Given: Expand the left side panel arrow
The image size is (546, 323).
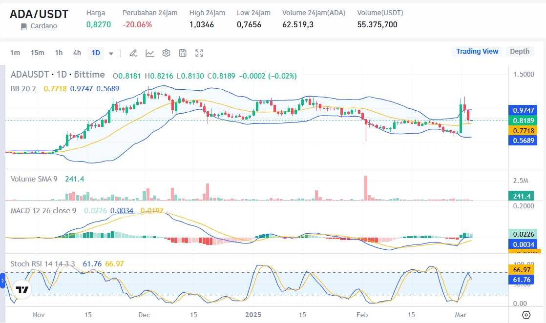Looking at the screenshot, I should coord(2,281).
